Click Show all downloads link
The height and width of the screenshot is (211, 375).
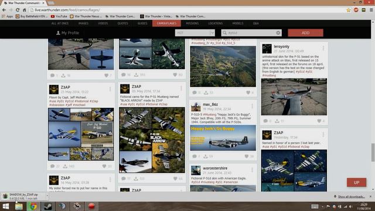coord(351,197)
